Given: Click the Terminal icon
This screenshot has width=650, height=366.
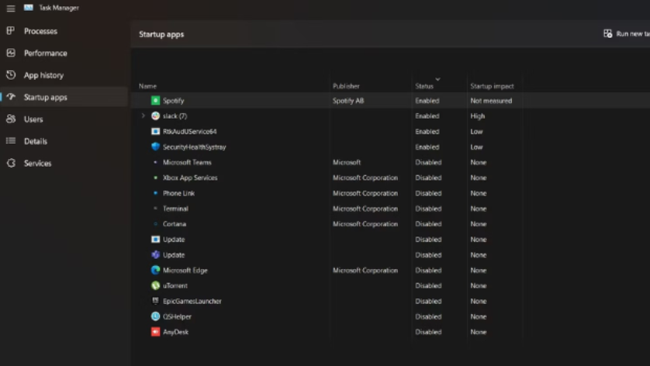Looking at the screenshot, I should (155, 208).
